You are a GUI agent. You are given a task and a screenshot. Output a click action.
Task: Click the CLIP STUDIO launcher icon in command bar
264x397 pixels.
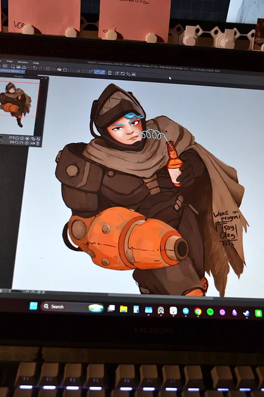pos(5,66)
